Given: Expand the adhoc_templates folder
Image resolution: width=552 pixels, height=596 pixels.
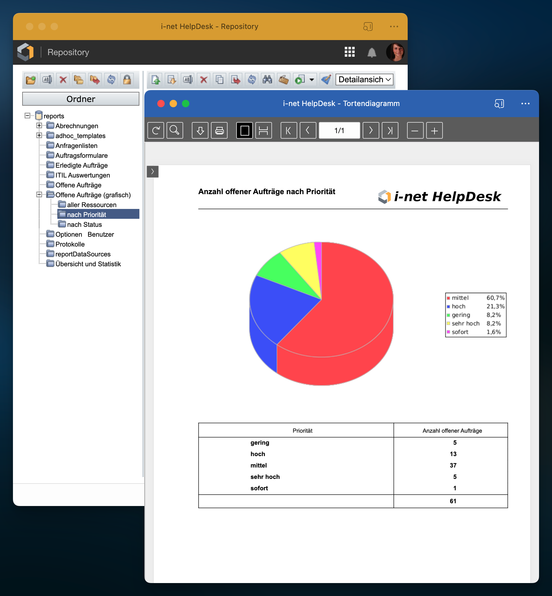Looking at the screenshot, I should (x=39, y=136).
